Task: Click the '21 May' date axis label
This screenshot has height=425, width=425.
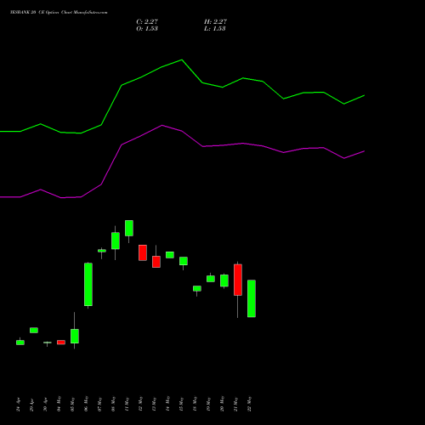Action: point(235,404)
